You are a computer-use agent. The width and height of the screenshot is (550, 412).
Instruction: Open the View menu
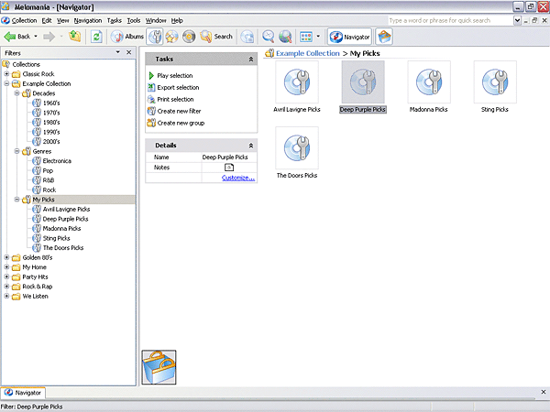63,21
